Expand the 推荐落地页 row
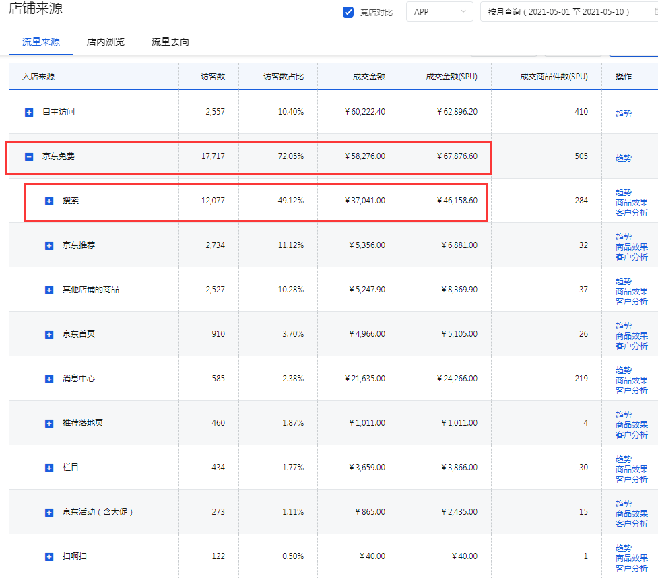Screen dimensions: 658x578 point(49,424)
